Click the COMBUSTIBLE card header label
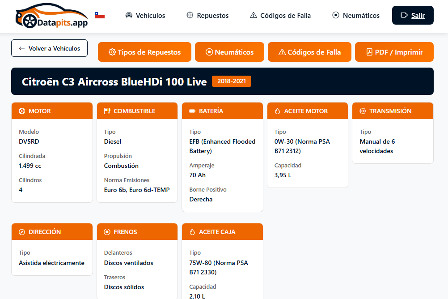This screenshot has height=299, width=448. [135, 111]
